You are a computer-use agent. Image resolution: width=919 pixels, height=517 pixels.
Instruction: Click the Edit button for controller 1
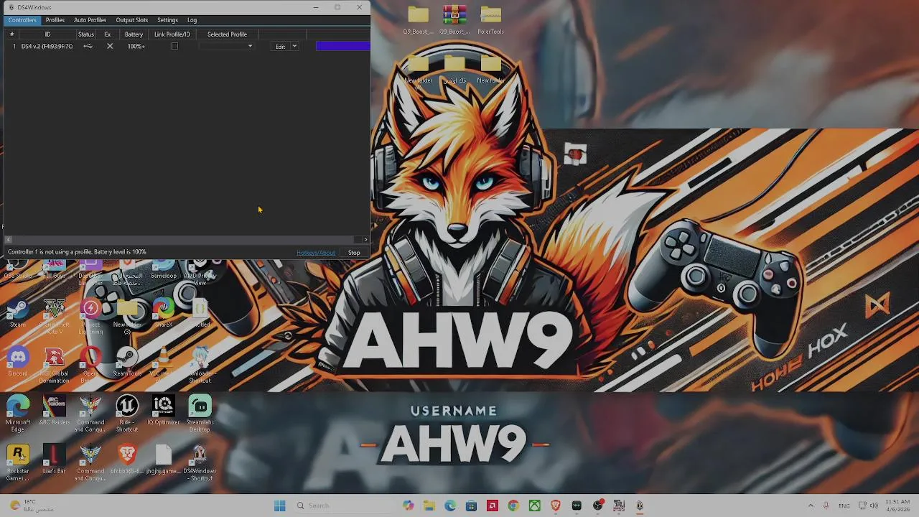coord(280,47)
